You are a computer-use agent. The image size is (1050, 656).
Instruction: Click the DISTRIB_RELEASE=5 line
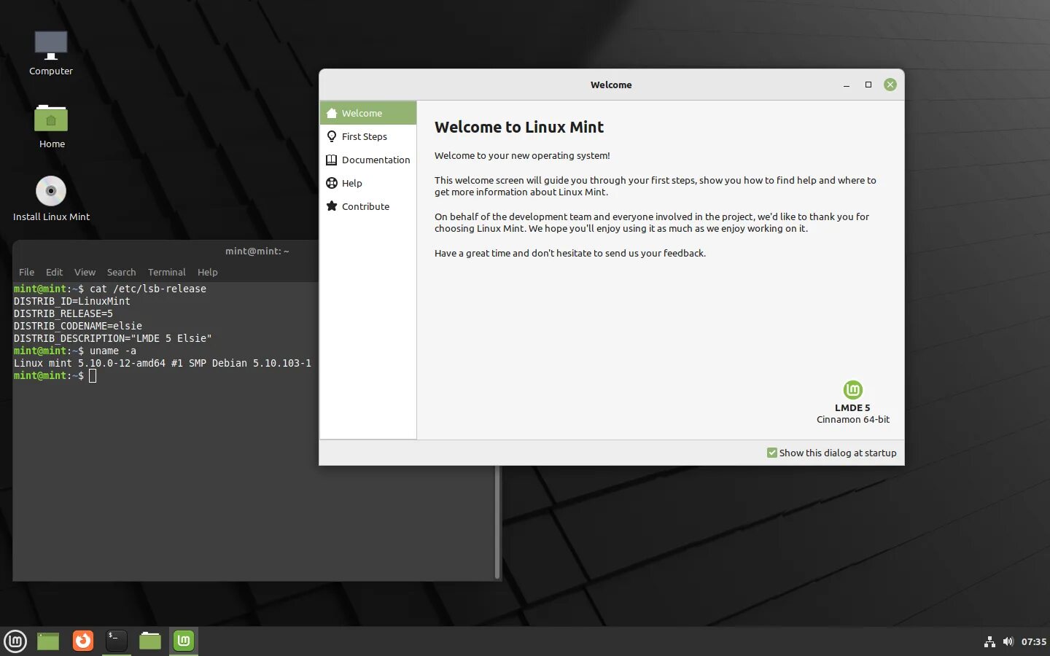point(63,313)
